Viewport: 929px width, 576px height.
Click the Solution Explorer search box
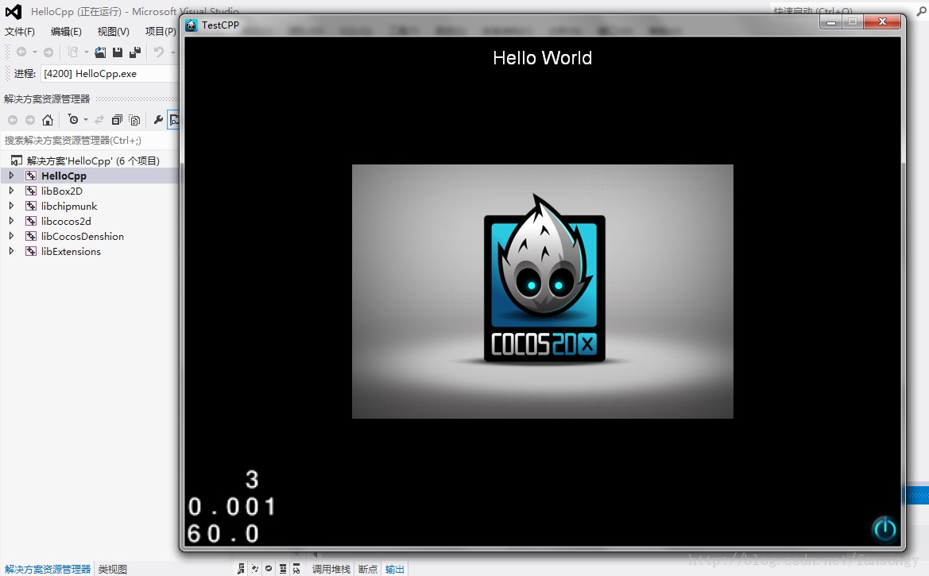pos(90,141)
